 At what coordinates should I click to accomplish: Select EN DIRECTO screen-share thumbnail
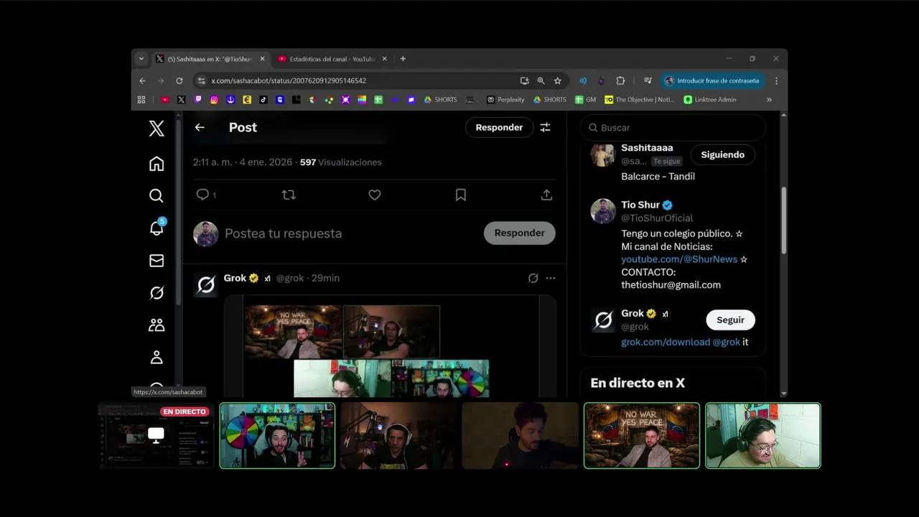[x=156, y=436]
